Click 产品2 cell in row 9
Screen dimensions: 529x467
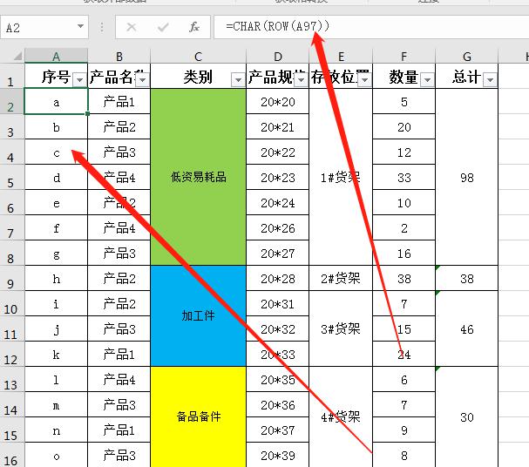pyautogui.click(x=119, y=279)
